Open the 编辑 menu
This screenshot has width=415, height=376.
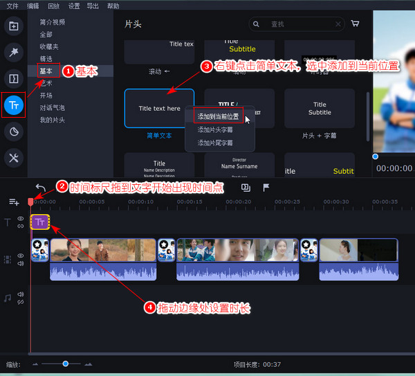click(33, 6)
